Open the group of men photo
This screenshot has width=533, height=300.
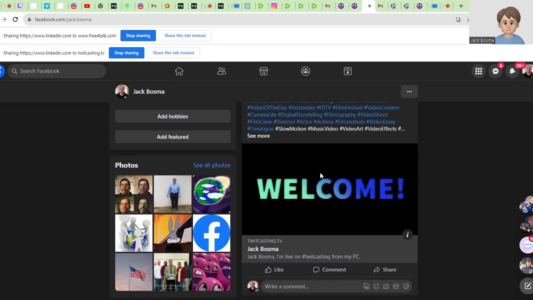point(173,272)
